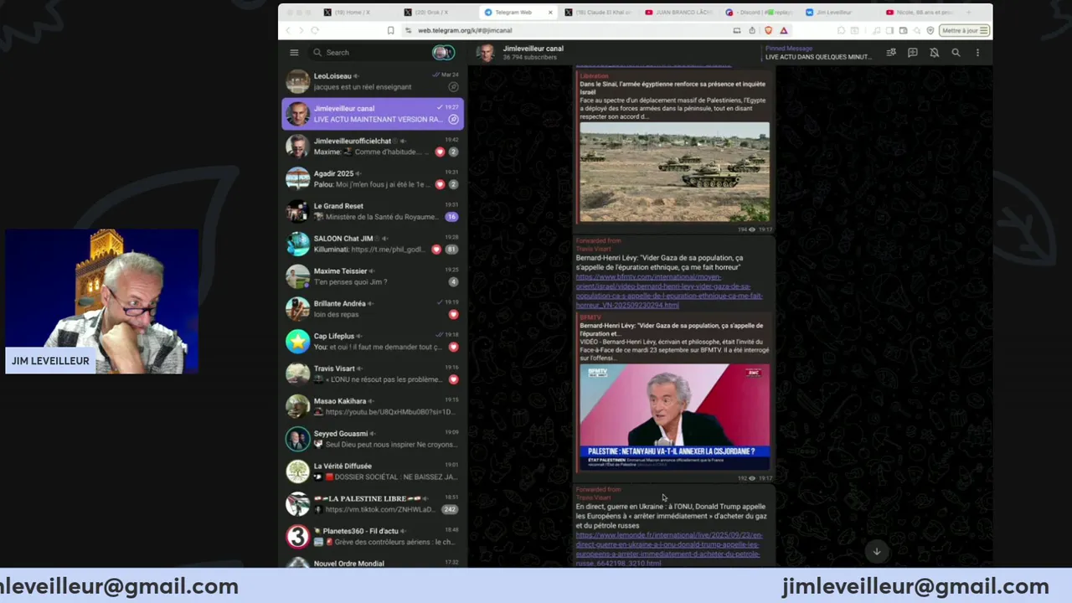Click the browser back arrow
This screenshot has height=603, width=1072.
coord(288,30)
